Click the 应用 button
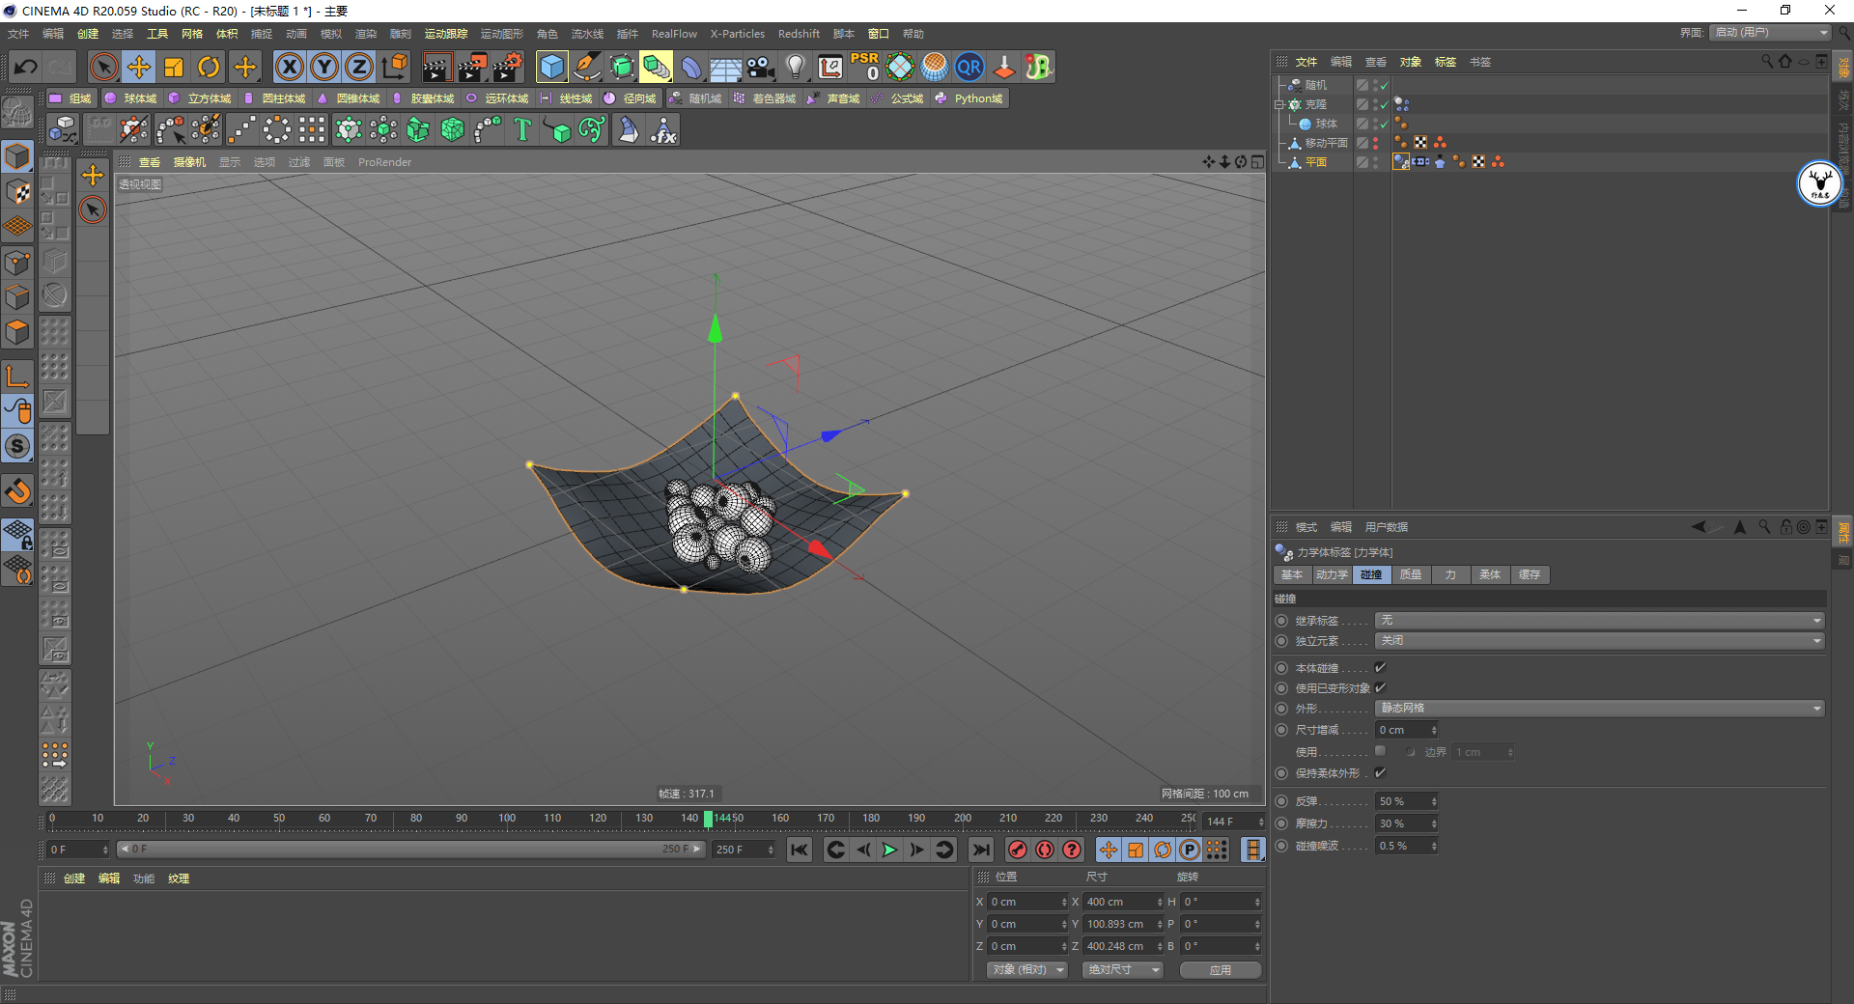 click(1221, 969)
